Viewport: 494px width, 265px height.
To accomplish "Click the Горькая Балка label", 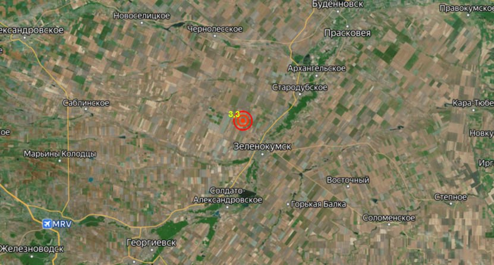I will [x=318, y=204].
